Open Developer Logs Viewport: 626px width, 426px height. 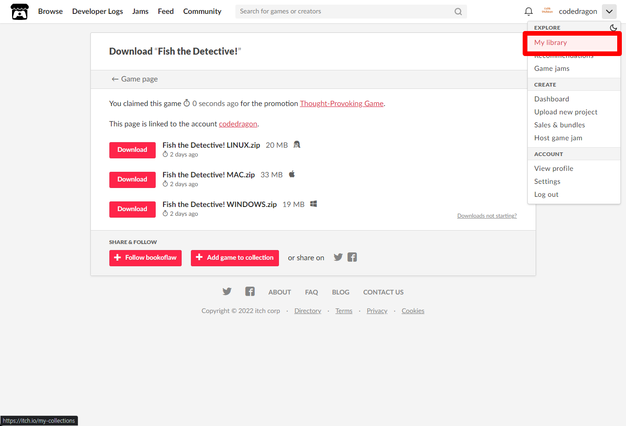[98, 12]
